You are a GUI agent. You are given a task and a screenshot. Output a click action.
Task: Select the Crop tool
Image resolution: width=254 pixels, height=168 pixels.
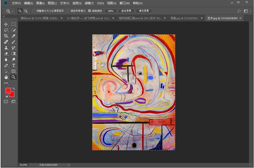pyautogui.click(x=6, y=36)
